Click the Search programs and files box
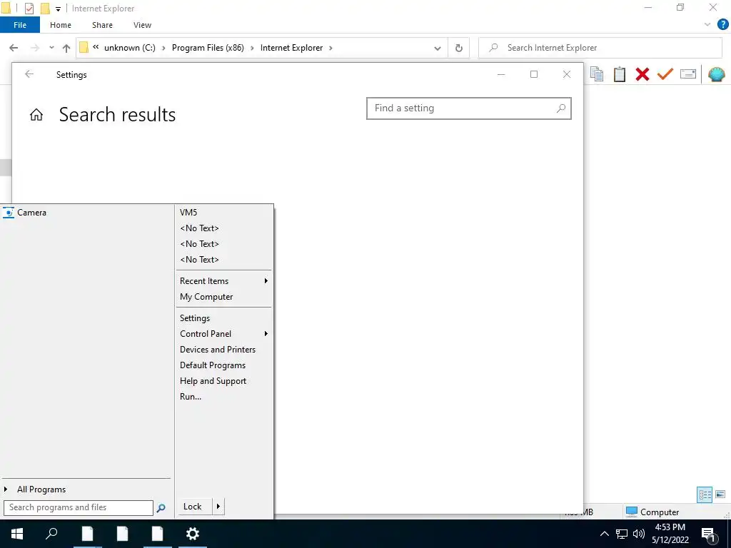The height and width of the screenshot is (548, 731). (79, 507)
